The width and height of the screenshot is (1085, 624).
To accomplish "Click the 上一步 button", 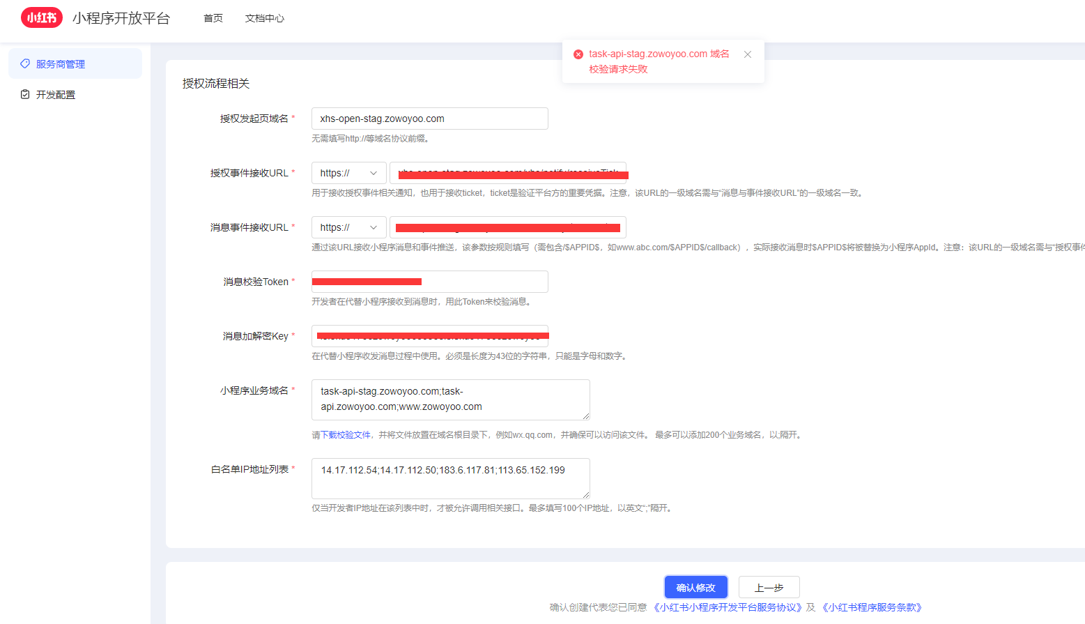I will (x=769, y=587).
